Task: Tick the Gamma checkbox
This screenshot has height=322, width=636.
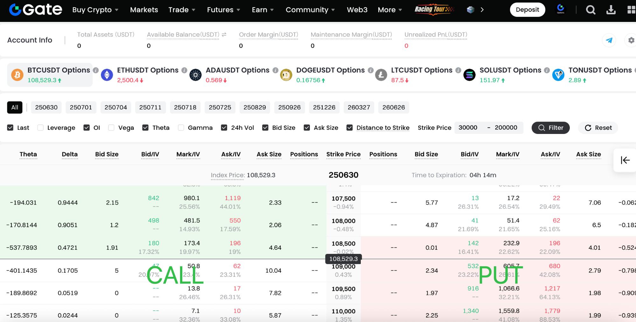Action: click(x=181, y=128)
